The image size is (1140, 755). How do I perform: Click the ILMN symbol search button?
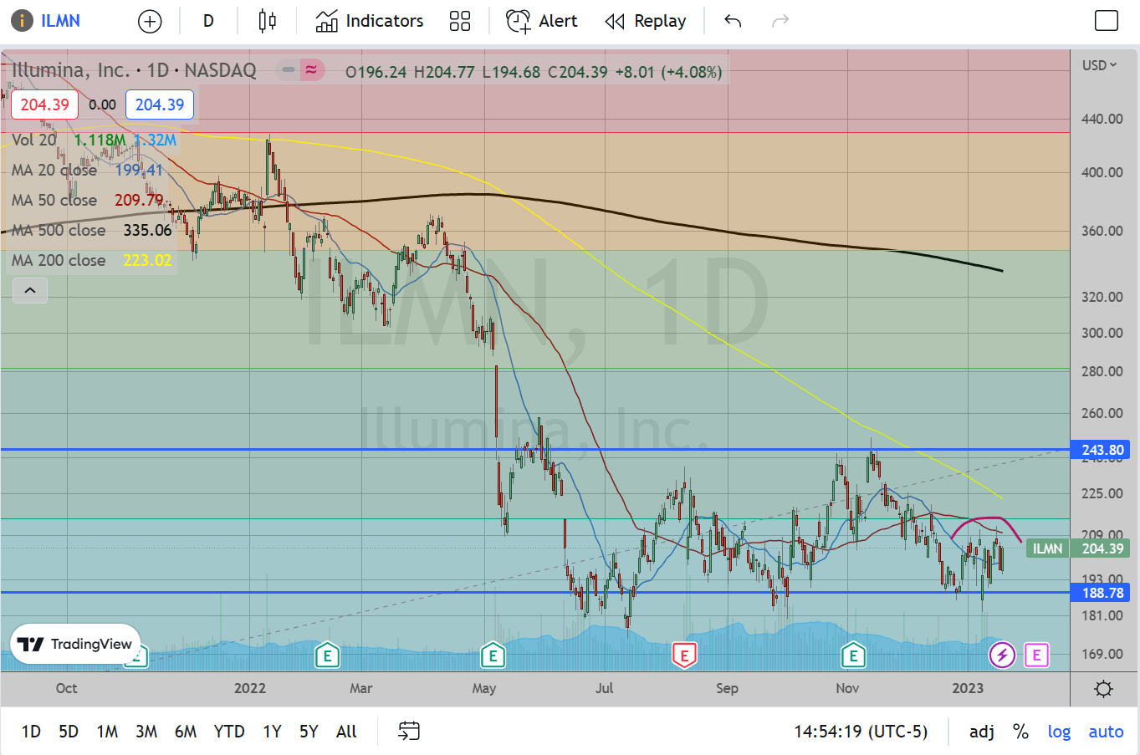49,22
